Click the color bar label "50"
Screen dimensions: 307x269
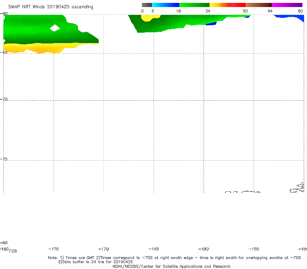tap(245, 11)
